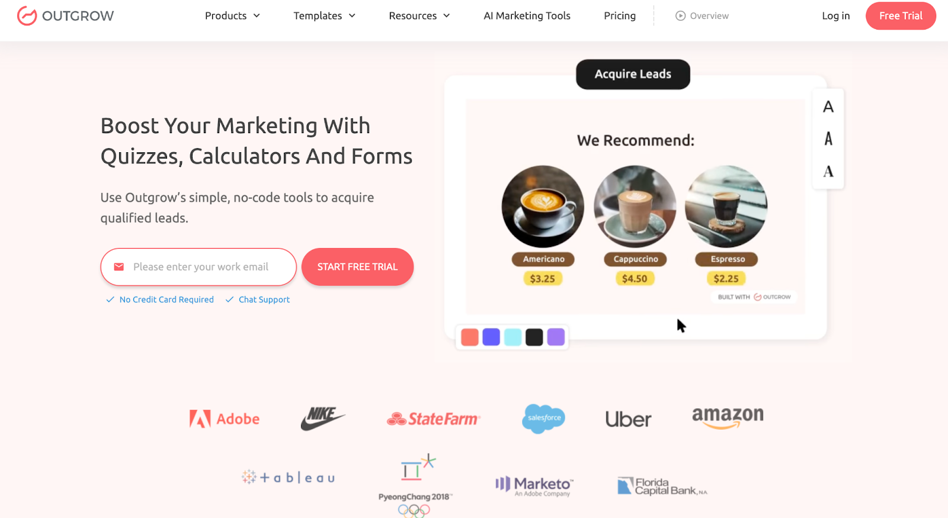Select the first sans-serif font A
The image size is (948, 518).
828,107
